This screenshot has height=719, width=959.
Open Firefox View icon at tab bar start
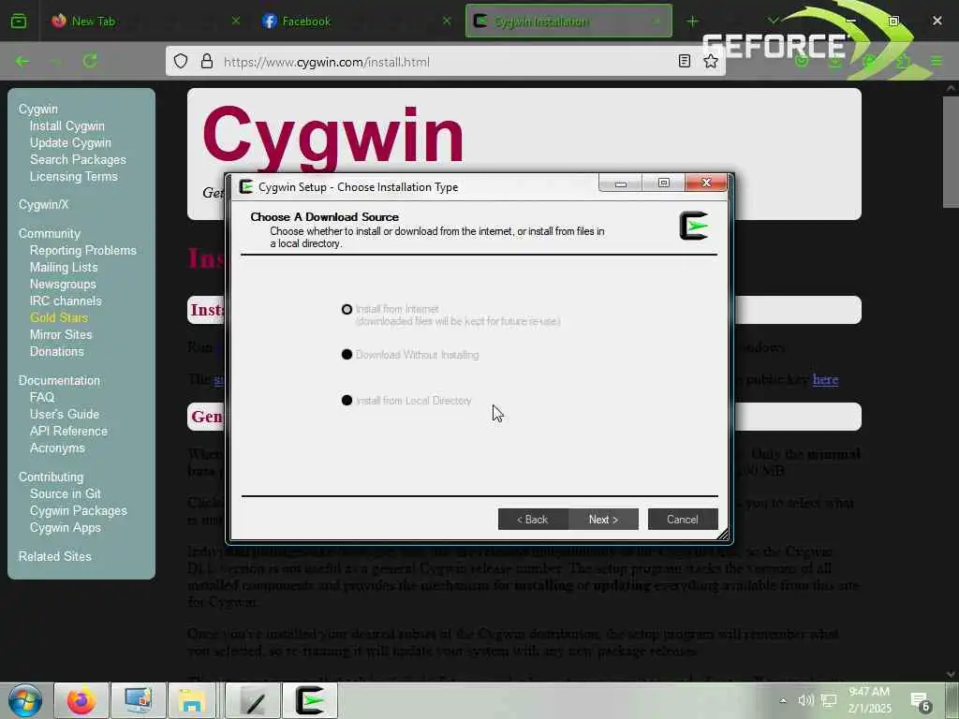click(19, 22)
